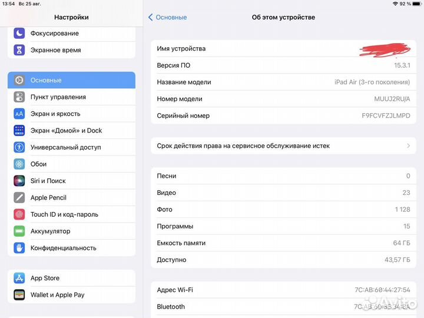Tap the Версия ПО 15.3.1 value
Image resolution: width=424 pixels, height=318 pixels.
click(402, 65)
